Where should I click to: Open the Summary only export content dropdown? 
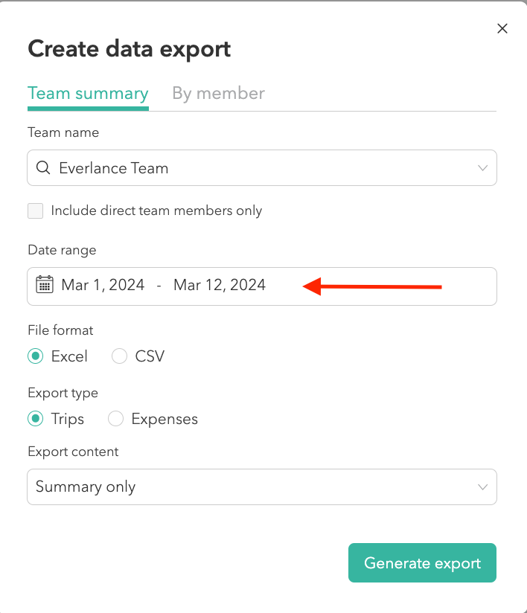pyautogui.click(x=261, y=487)
